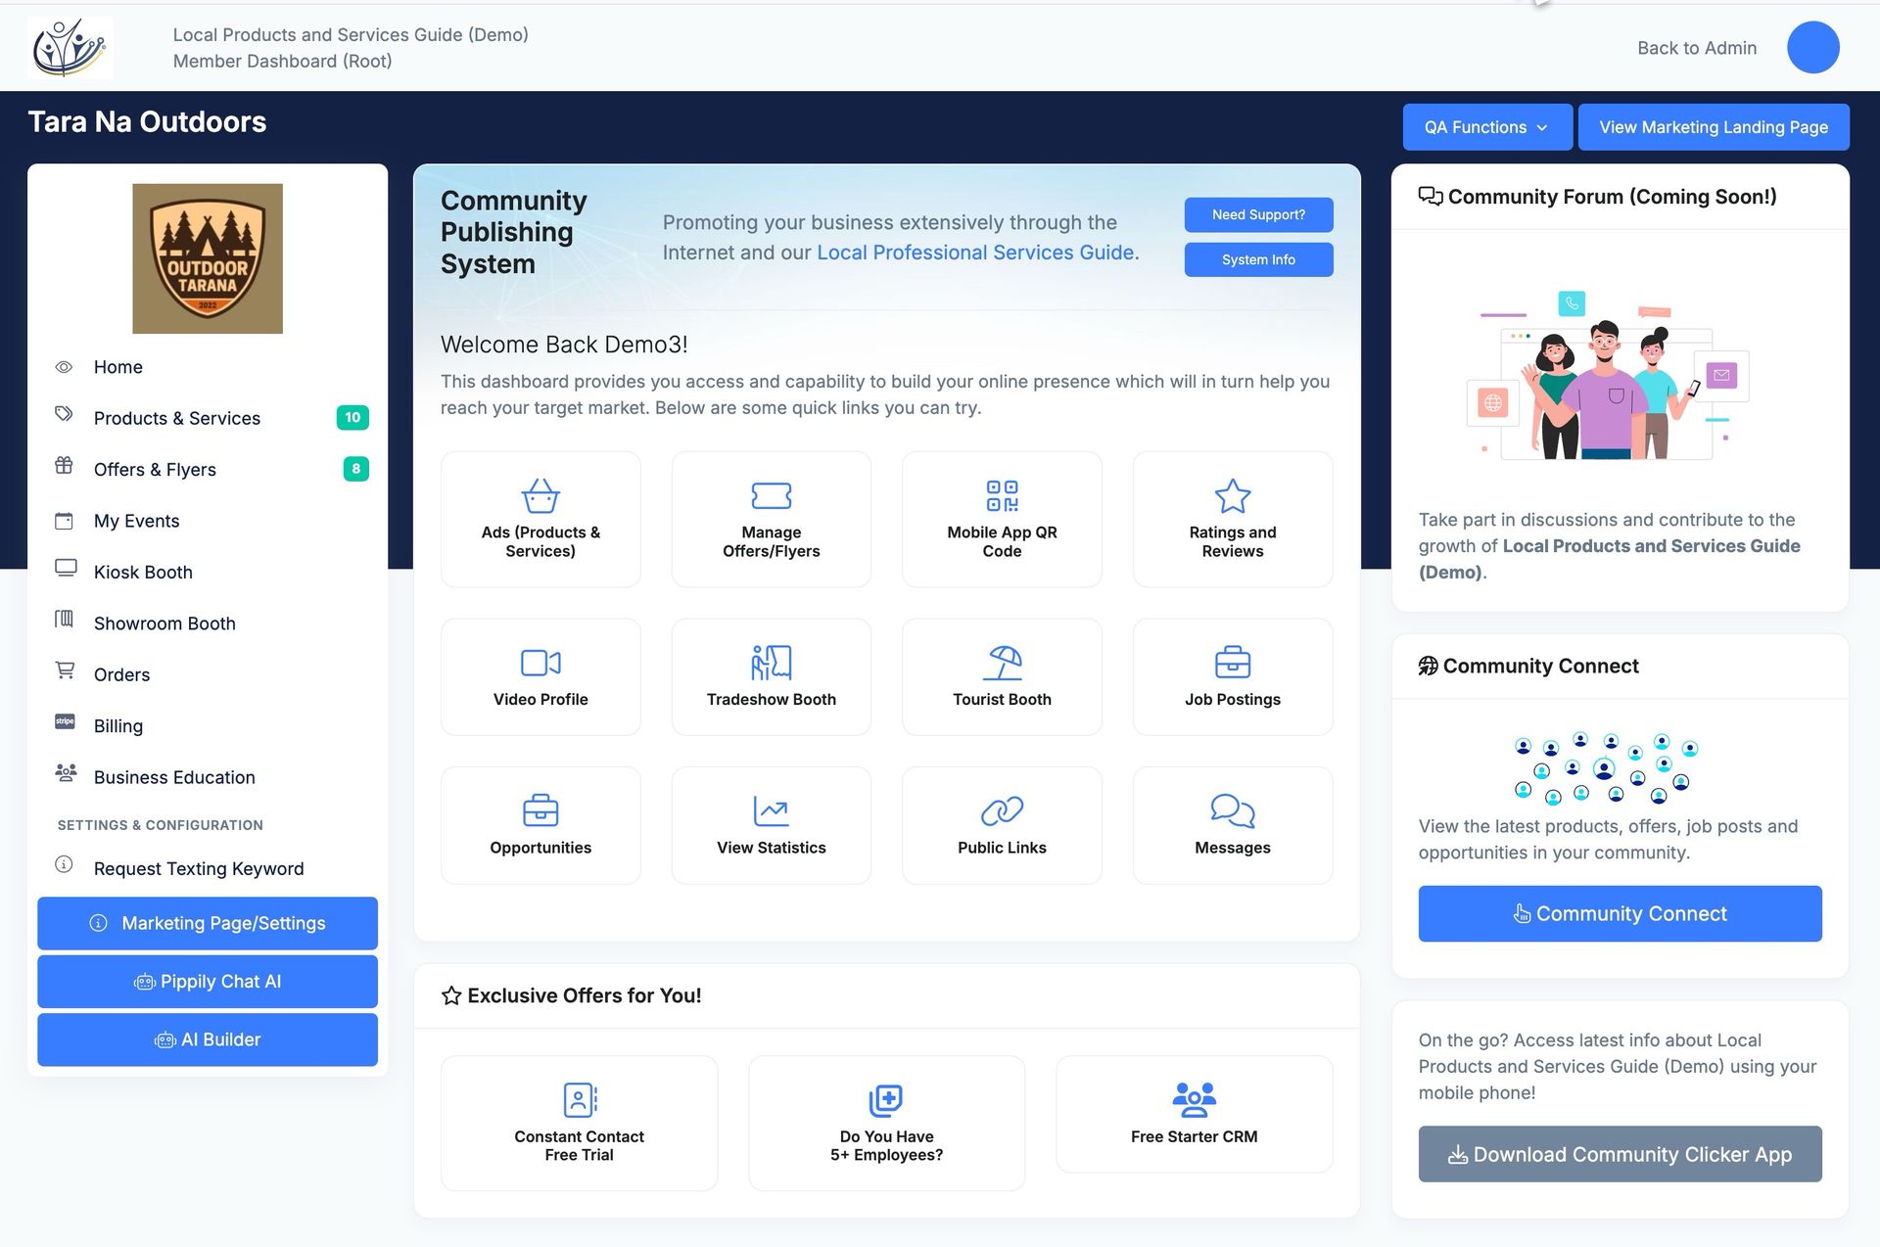The height and width of the screenshot is (1247, 1880).
Task: Click 'Community Forum (Coming Soon!)' heading
Action: pos(1612,197)
